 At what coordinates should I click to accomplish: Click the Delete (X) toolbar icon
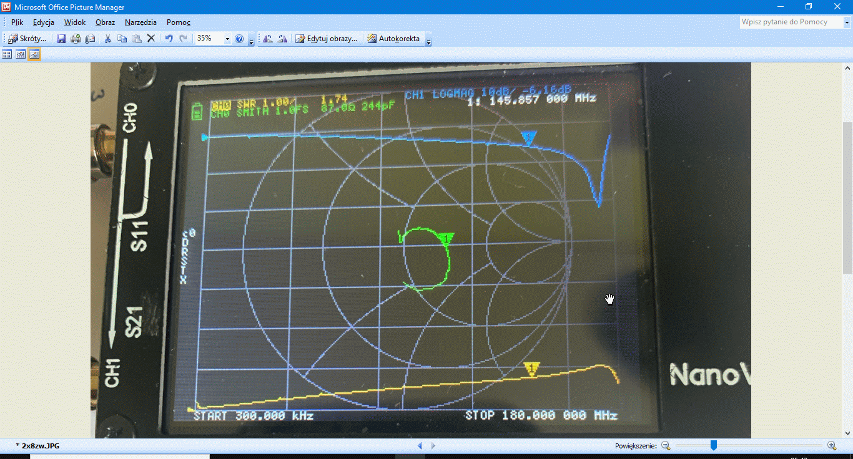tap(150, 39)
